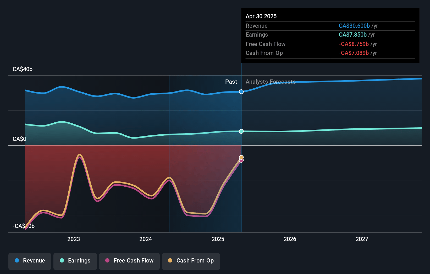Click the Revenue row label in tooltip
430x274 pixels.
coord(257,26)
